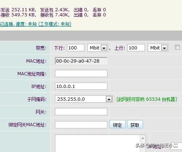
Task: Click the 上行 bandwidth input field
Action: click(x=136, y=48)
